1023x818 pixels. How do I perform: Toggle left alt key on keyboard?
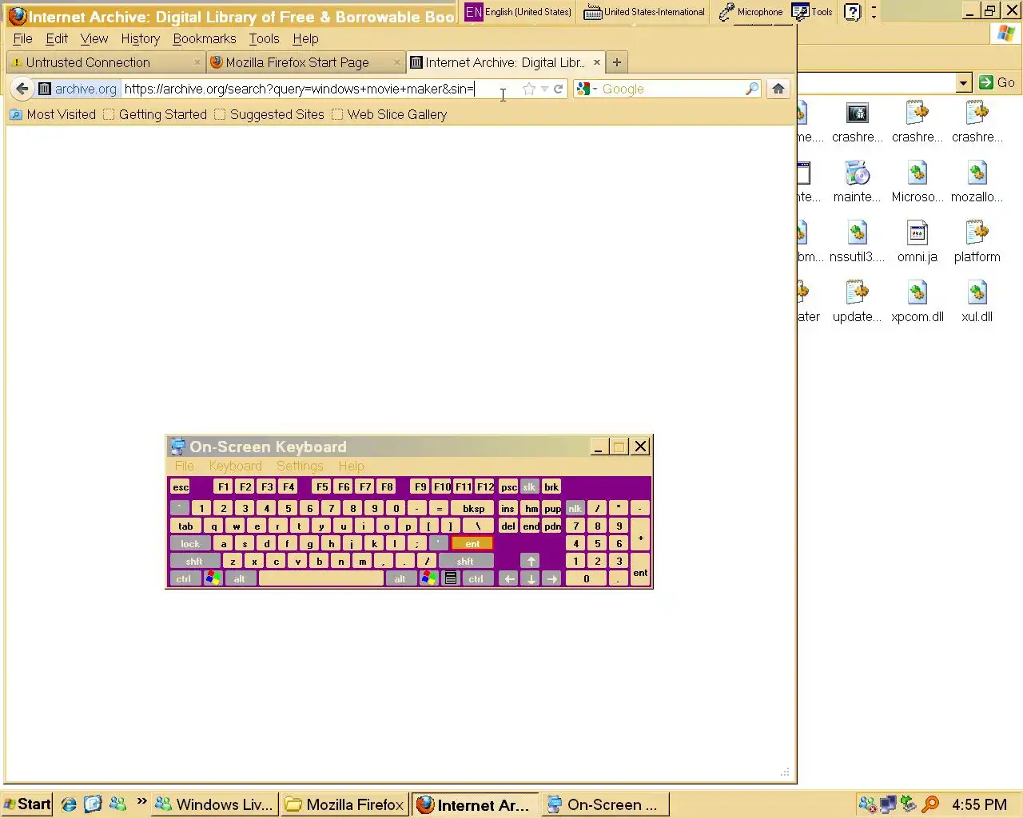pyautogui.click(x=240, y=578)
